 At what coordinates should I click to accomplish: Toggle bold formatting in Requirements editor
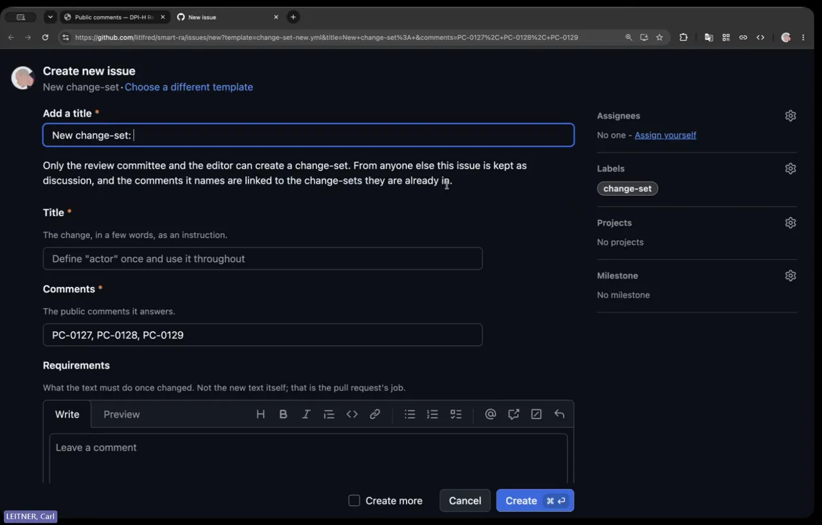(283, 414)
